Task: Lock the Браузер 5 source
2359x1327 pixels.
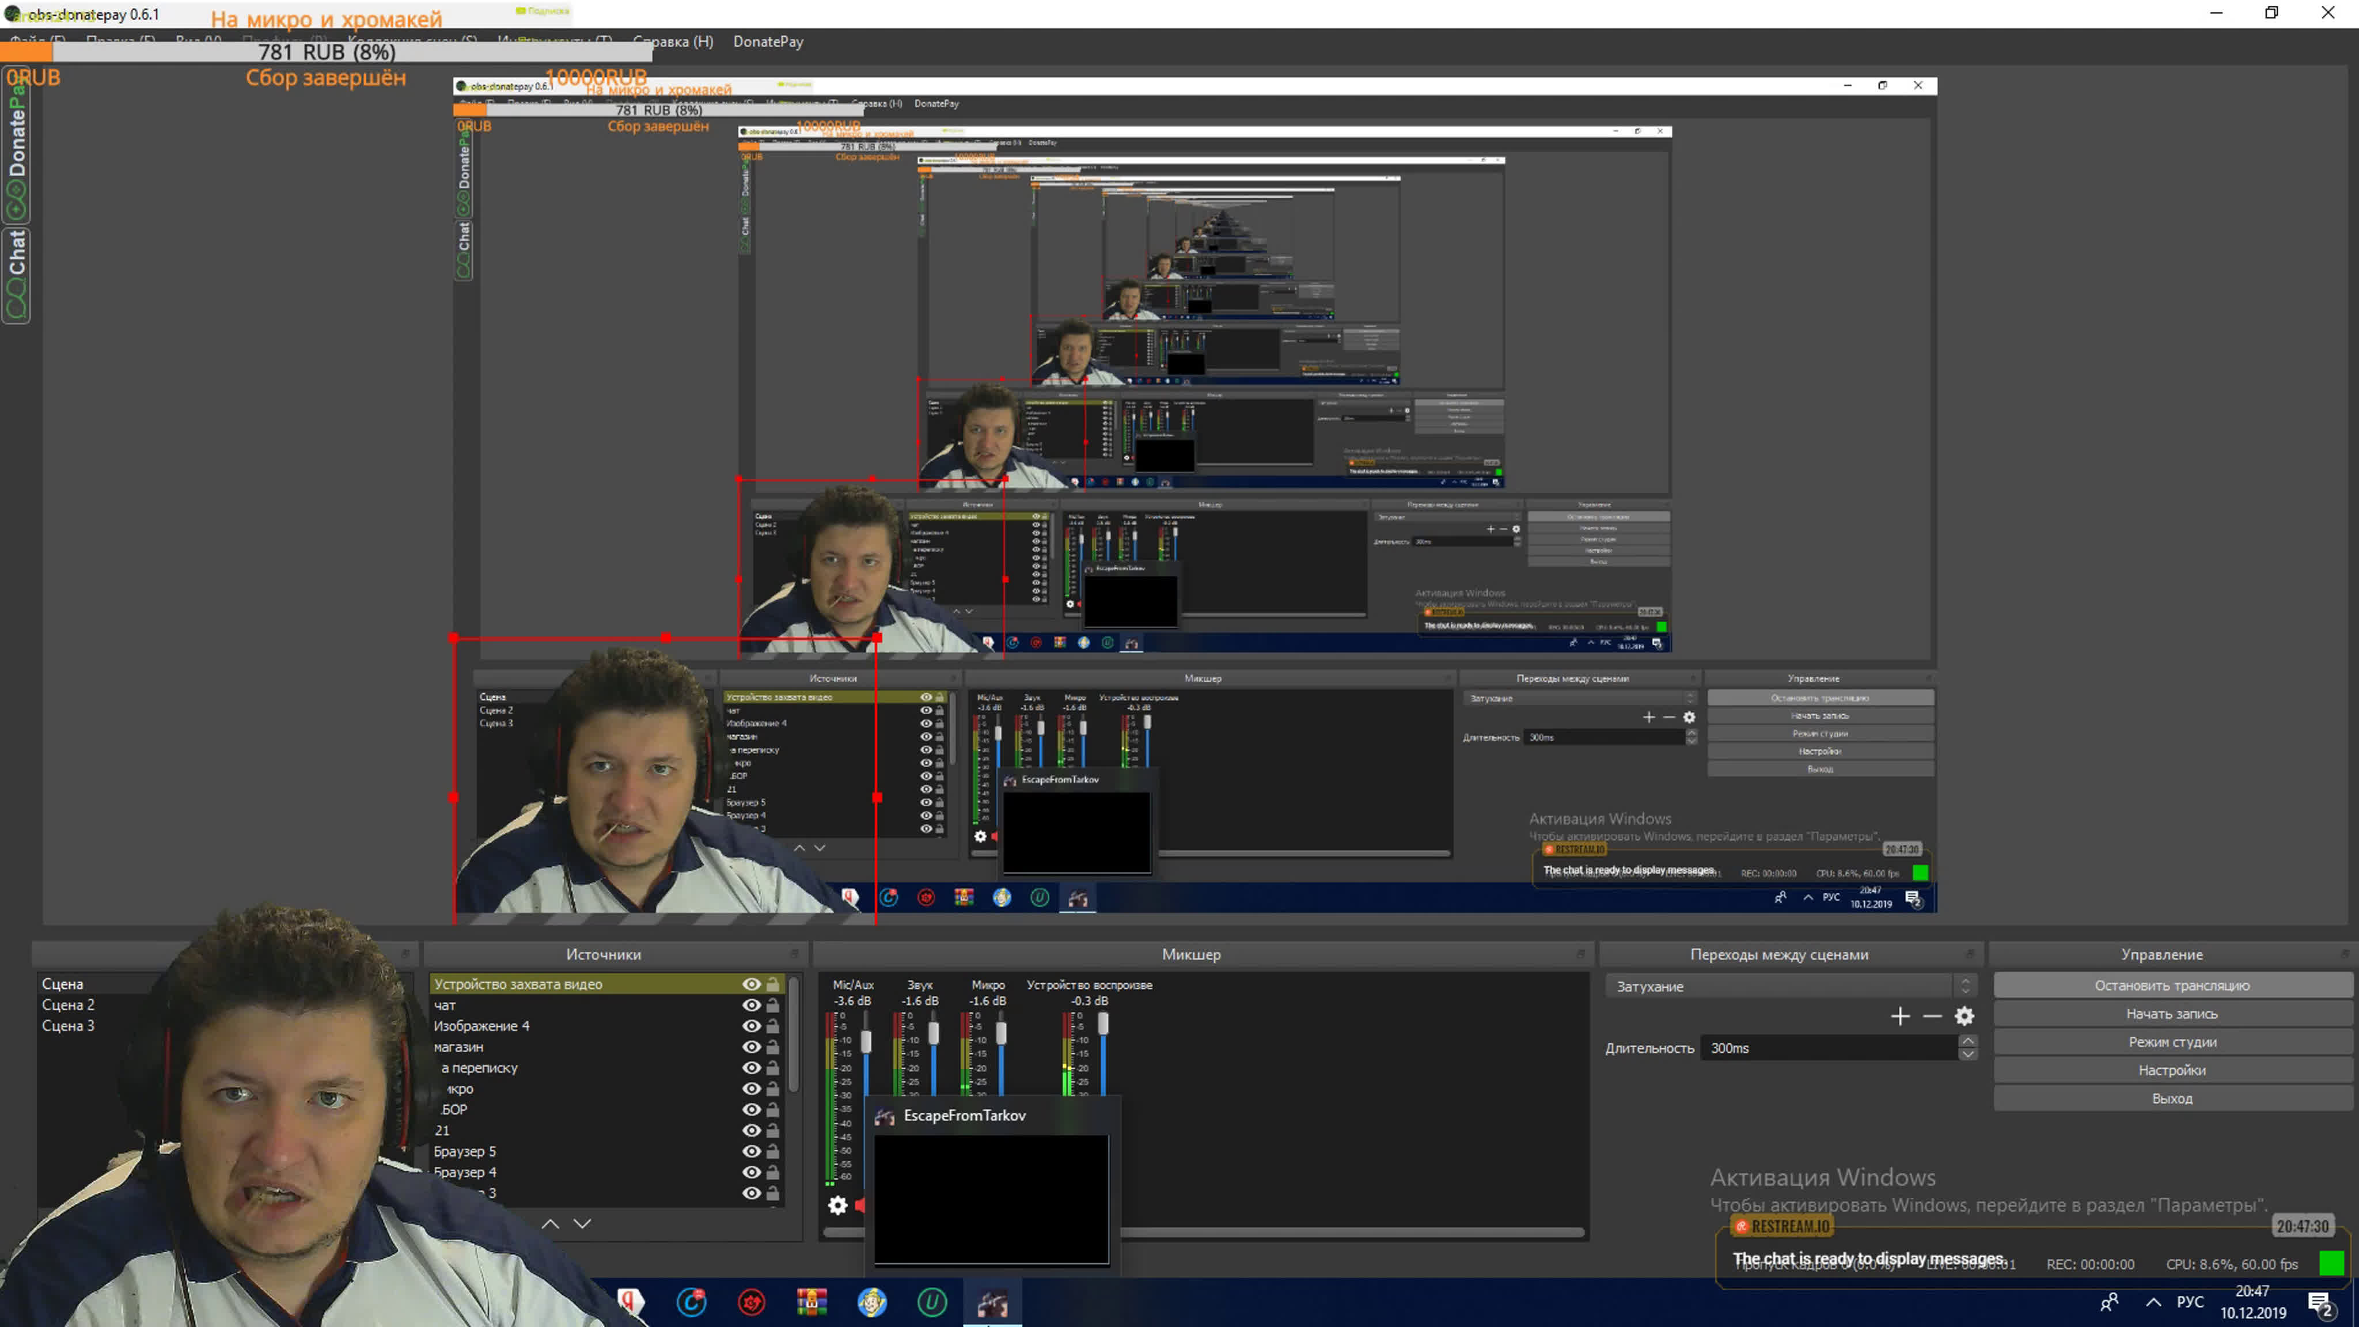Action: 773,1151
